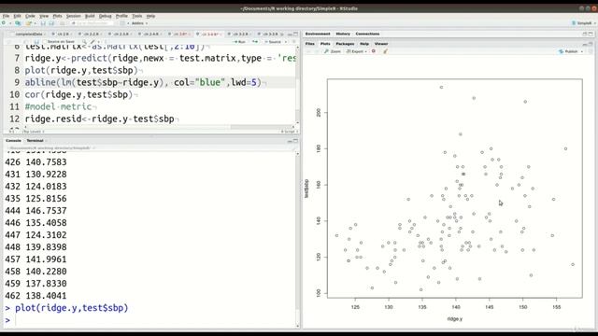Switch to the completedData source tab

(x=29, y=34)
